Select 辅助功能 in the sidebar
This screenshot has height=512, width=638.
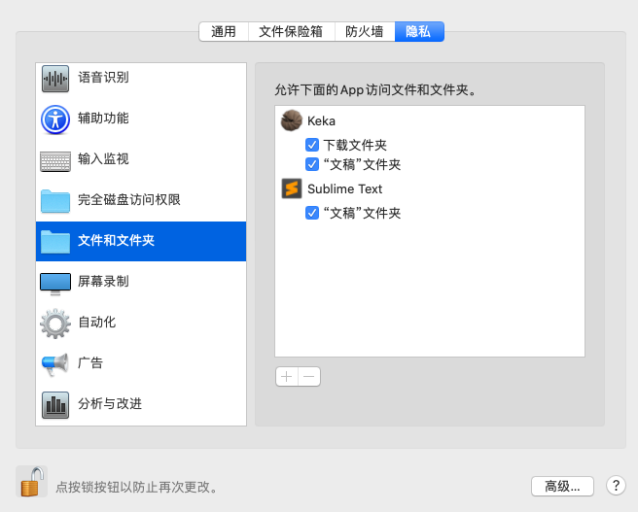103,119
